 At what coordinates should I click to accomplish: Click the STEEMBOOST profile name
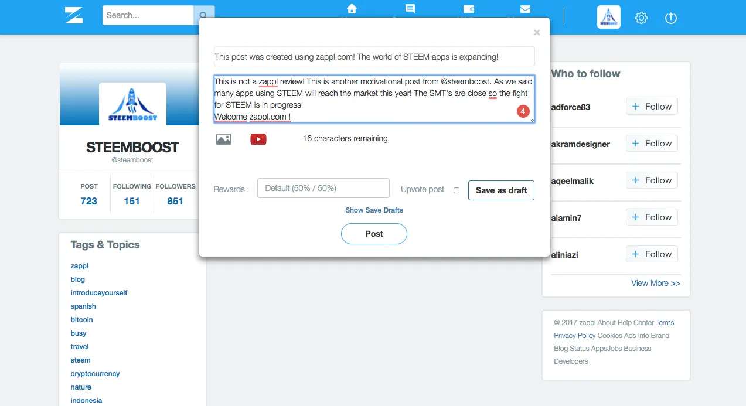tap(132, 147)
